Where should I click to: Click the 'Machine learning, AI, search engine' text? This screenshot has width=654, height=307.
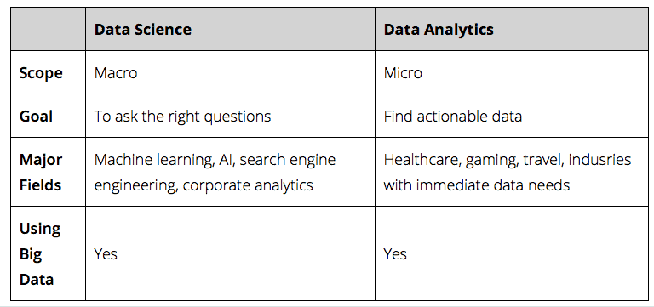[x=215, y=160]
